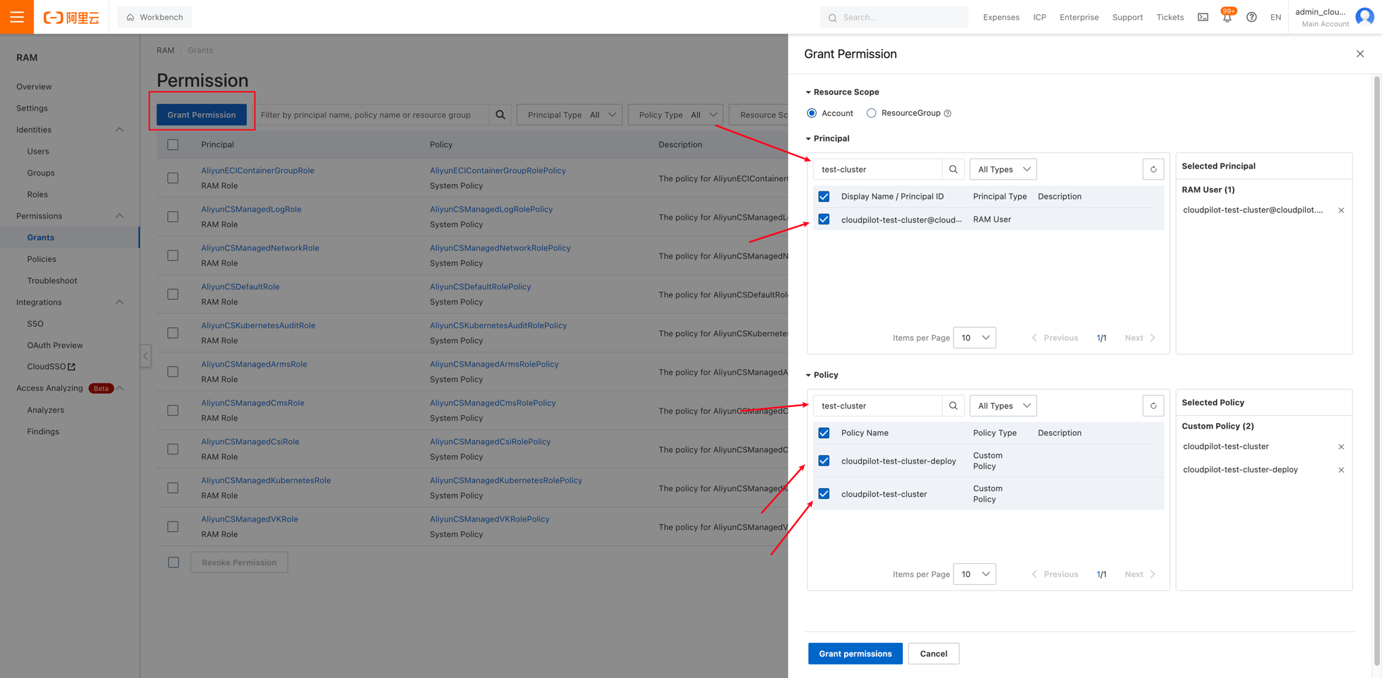Click the Grant permissions button
Image resolution: width=1382 pixels, height=678 pixels.
point(855,653)
